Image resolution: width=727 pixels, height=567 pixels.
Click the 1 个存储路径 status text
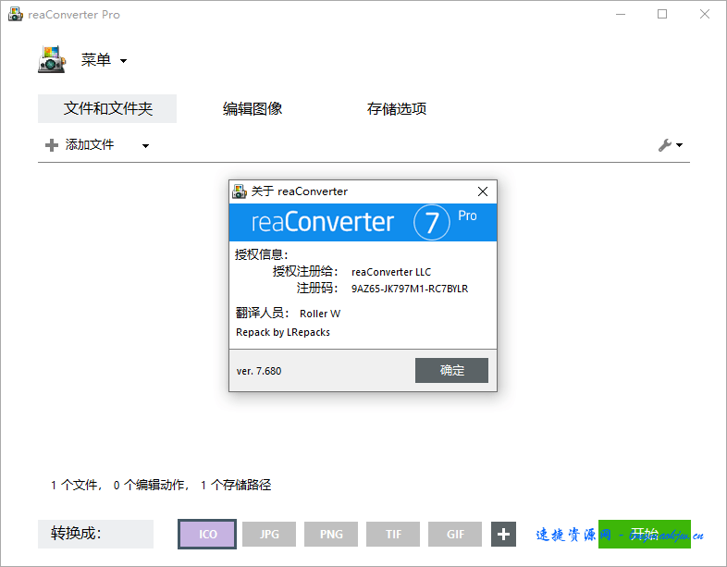236,485
